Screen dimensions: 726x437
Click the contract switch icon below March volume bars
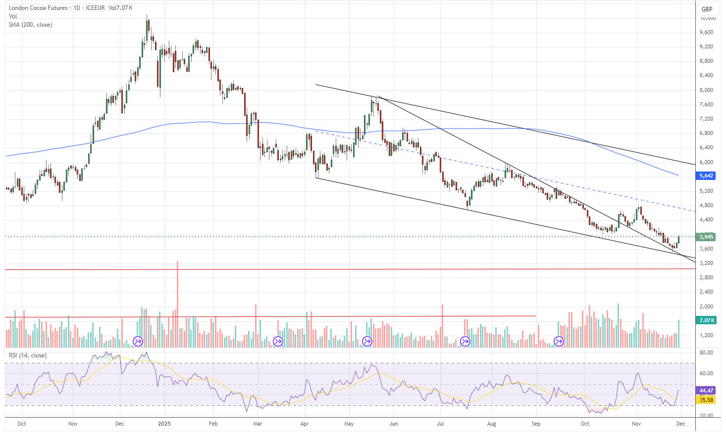click(278, 341)
